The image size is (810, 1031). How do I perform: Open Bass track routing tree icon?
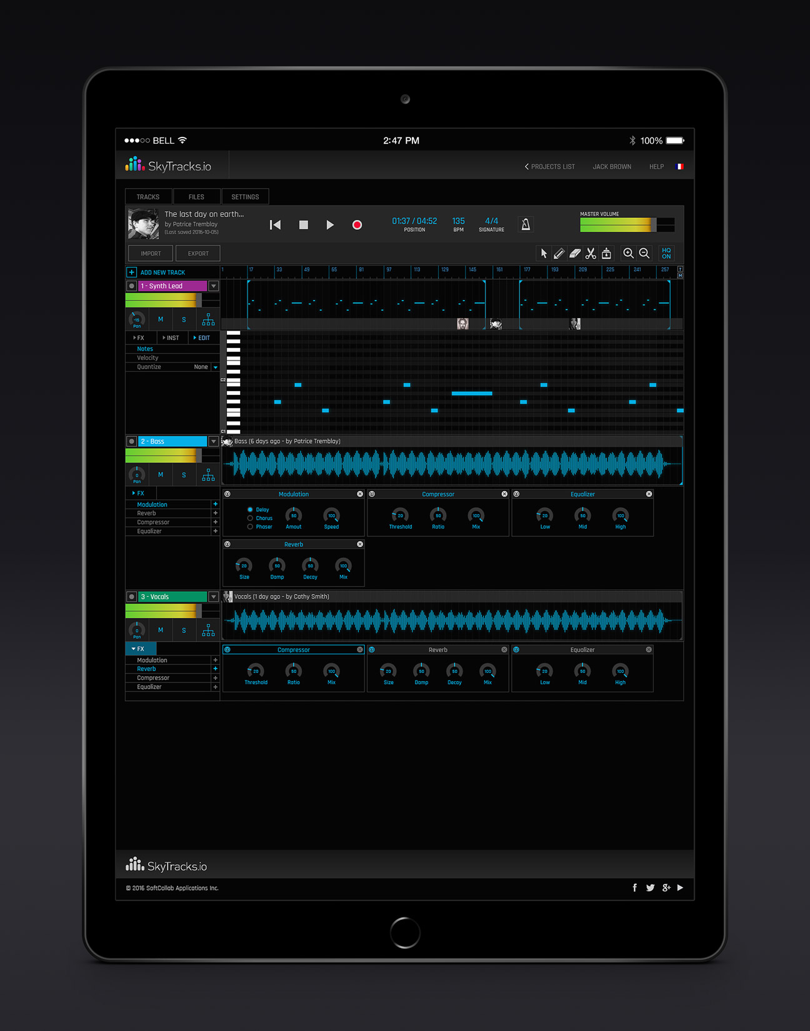tap(208, 476)
